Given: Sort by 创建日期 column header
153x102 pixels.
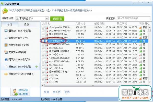Looking at the screenshot, I should pyautogui.click(x=99, y=24).
